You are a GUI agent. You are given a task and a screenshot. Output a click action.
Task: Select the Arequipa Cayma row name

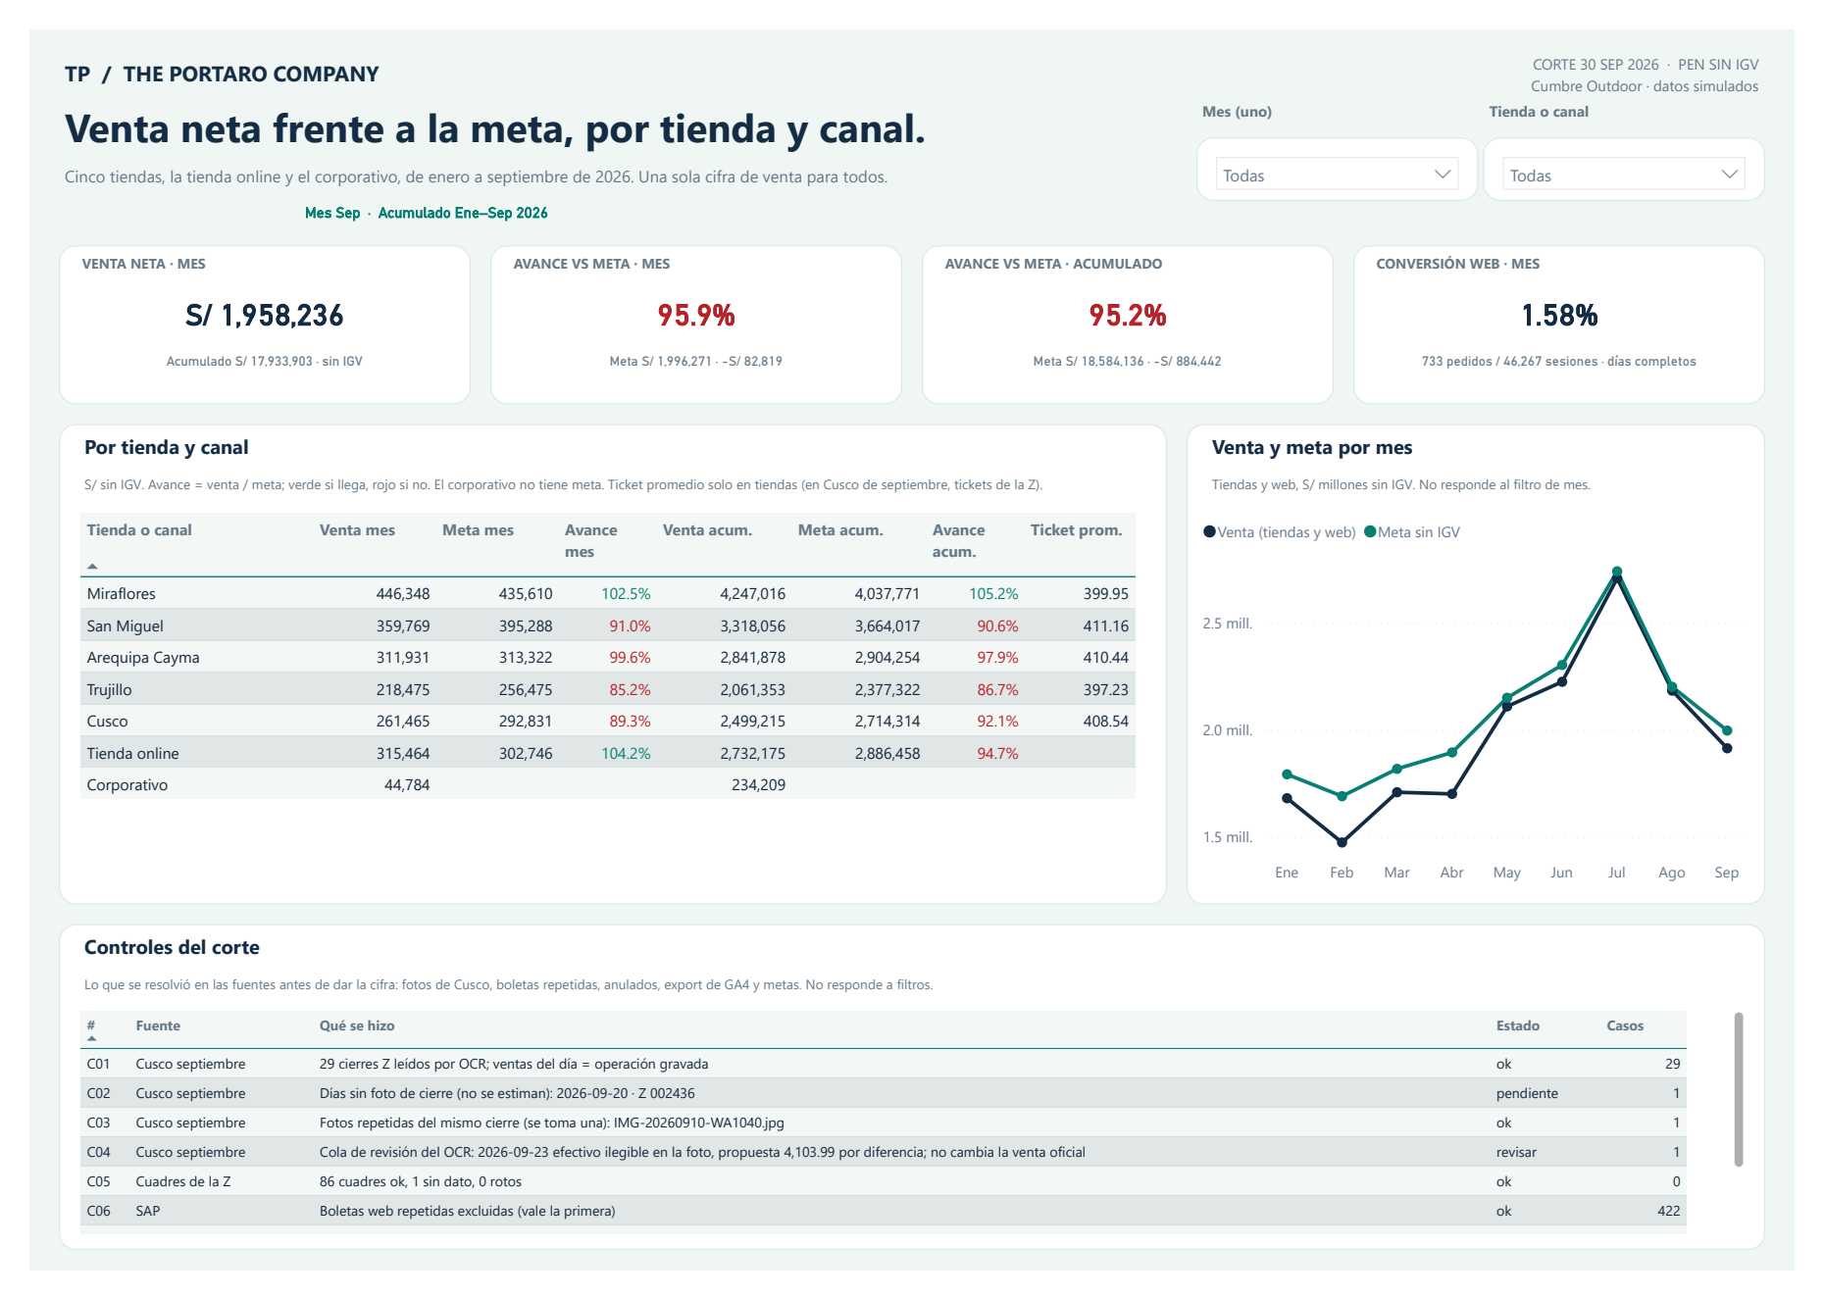coord(143,658)
